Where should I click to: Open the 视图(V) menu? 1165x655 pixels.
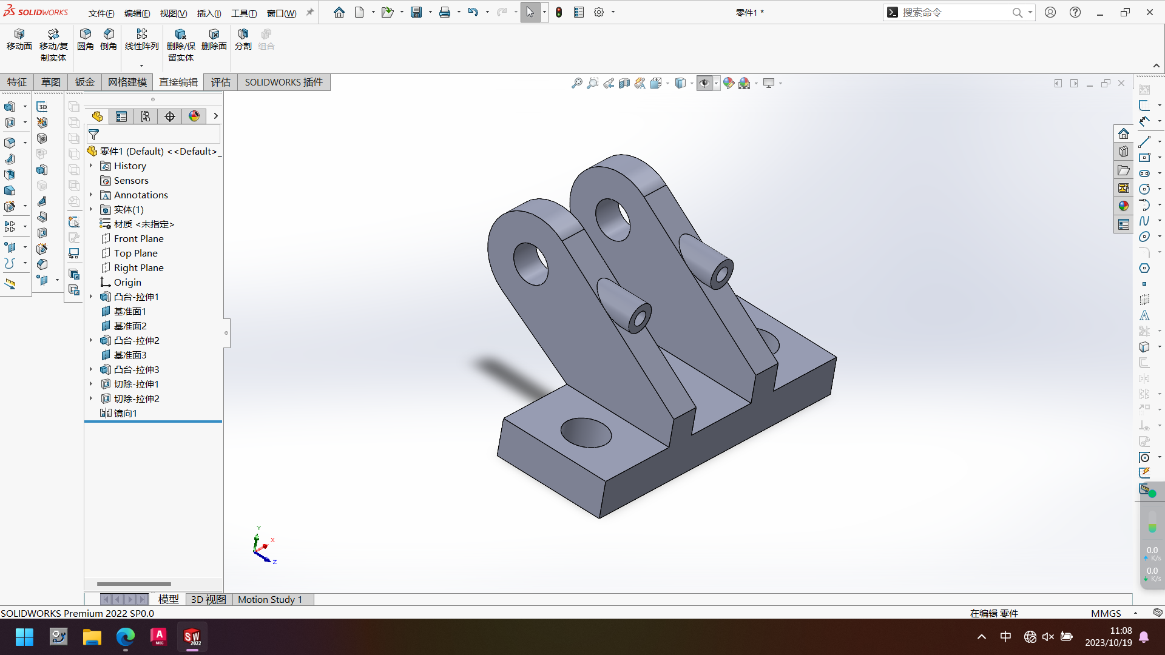click(174, 13)
